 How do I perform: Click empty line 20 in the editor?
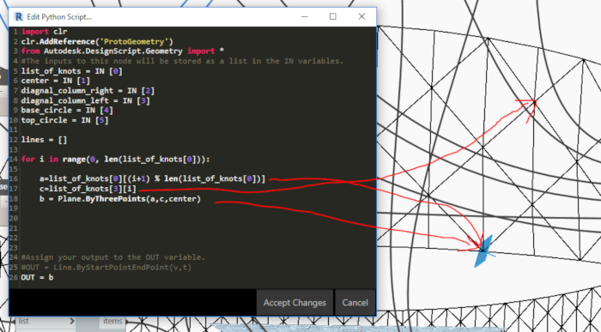191,218
